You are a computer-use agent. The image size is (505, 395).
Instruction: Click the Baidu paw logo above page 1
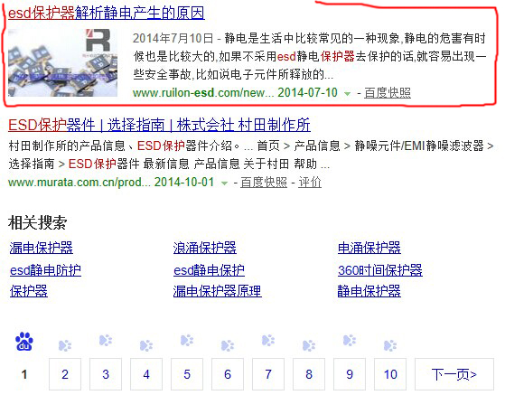pyautogui.click(x=24, y=341)
